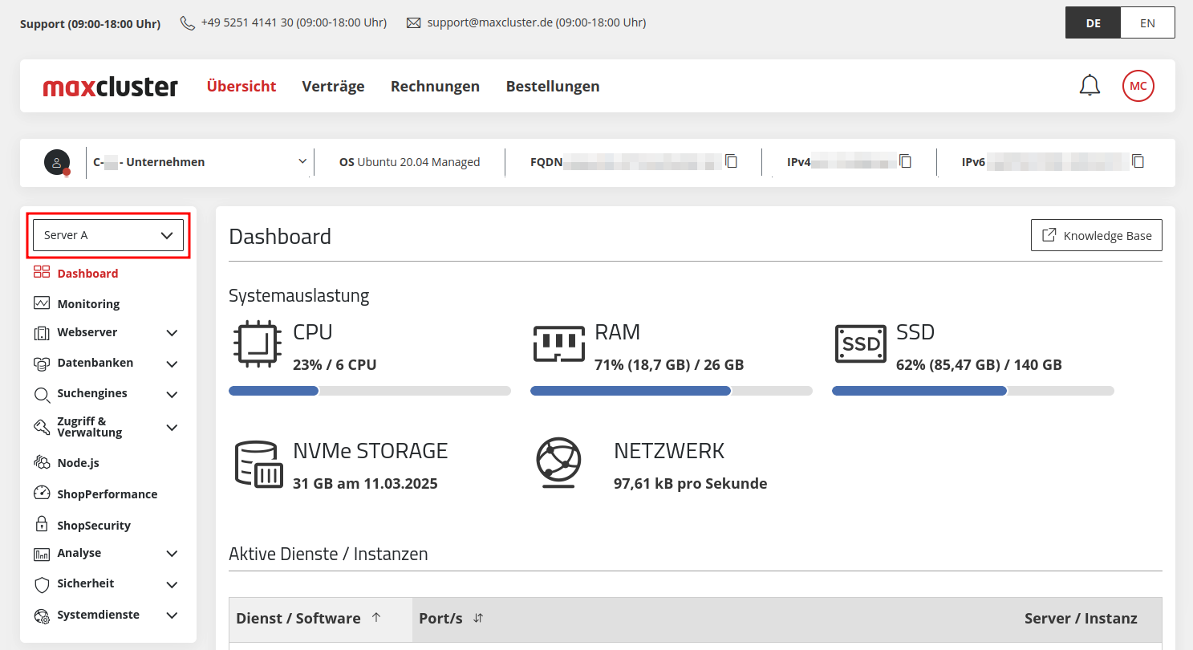This screenshot has height=650, width=1193.
Task: Click the customer profile avatar icon
Action: pos(57,162)
